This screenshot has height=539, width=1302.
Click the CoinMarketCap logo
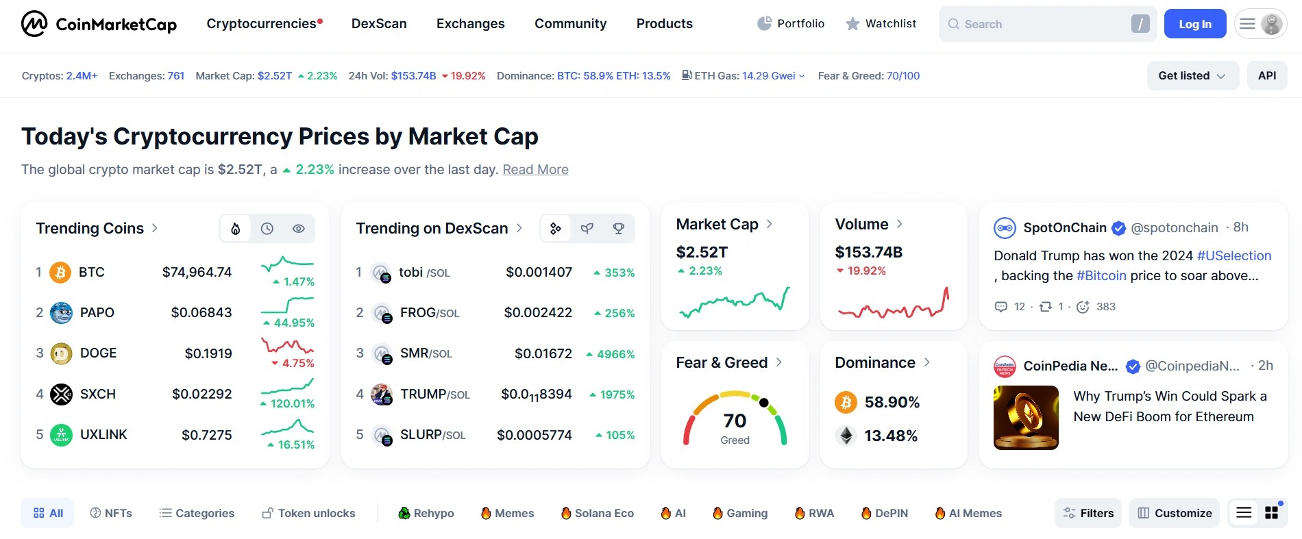pos(99,24)
